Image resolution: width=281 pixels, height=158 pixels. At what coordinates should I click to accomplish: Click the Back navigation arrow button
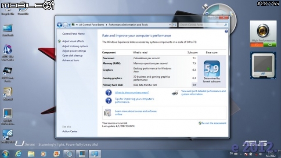pyautogui.click(x=60, y=25)
